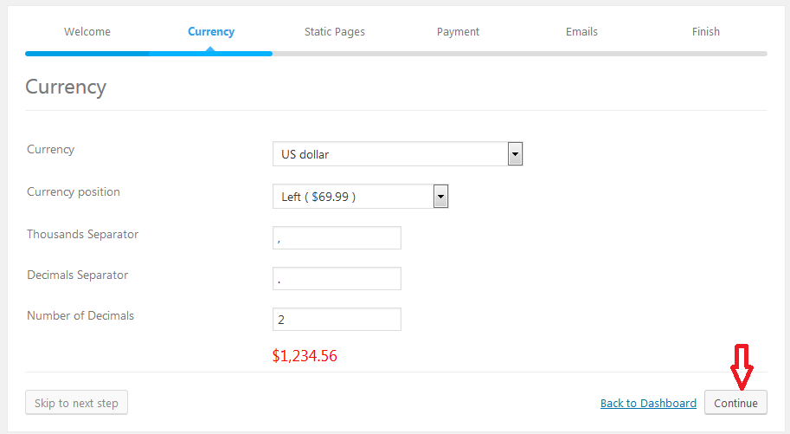Go to the Static Pages tab
Viewport: 790px width, 434px height.
pos(335,32)
